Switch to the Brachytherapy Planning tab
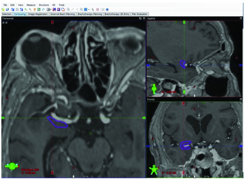This screenshot has width=245, height=179. point(90,14)
